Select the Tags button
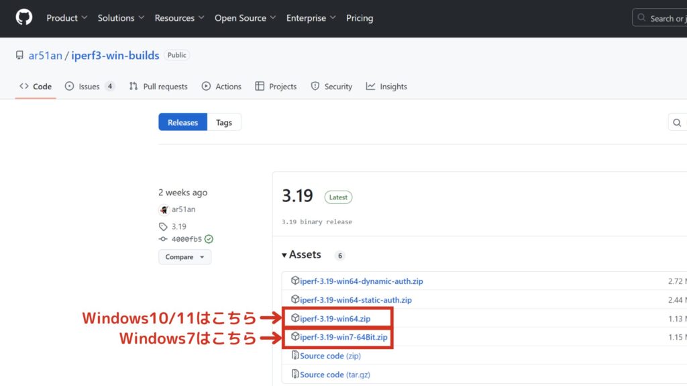 coord(224,122)
